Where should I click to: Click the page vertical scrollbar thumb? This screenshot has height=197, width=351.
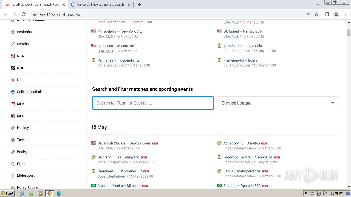pos(349,33)
